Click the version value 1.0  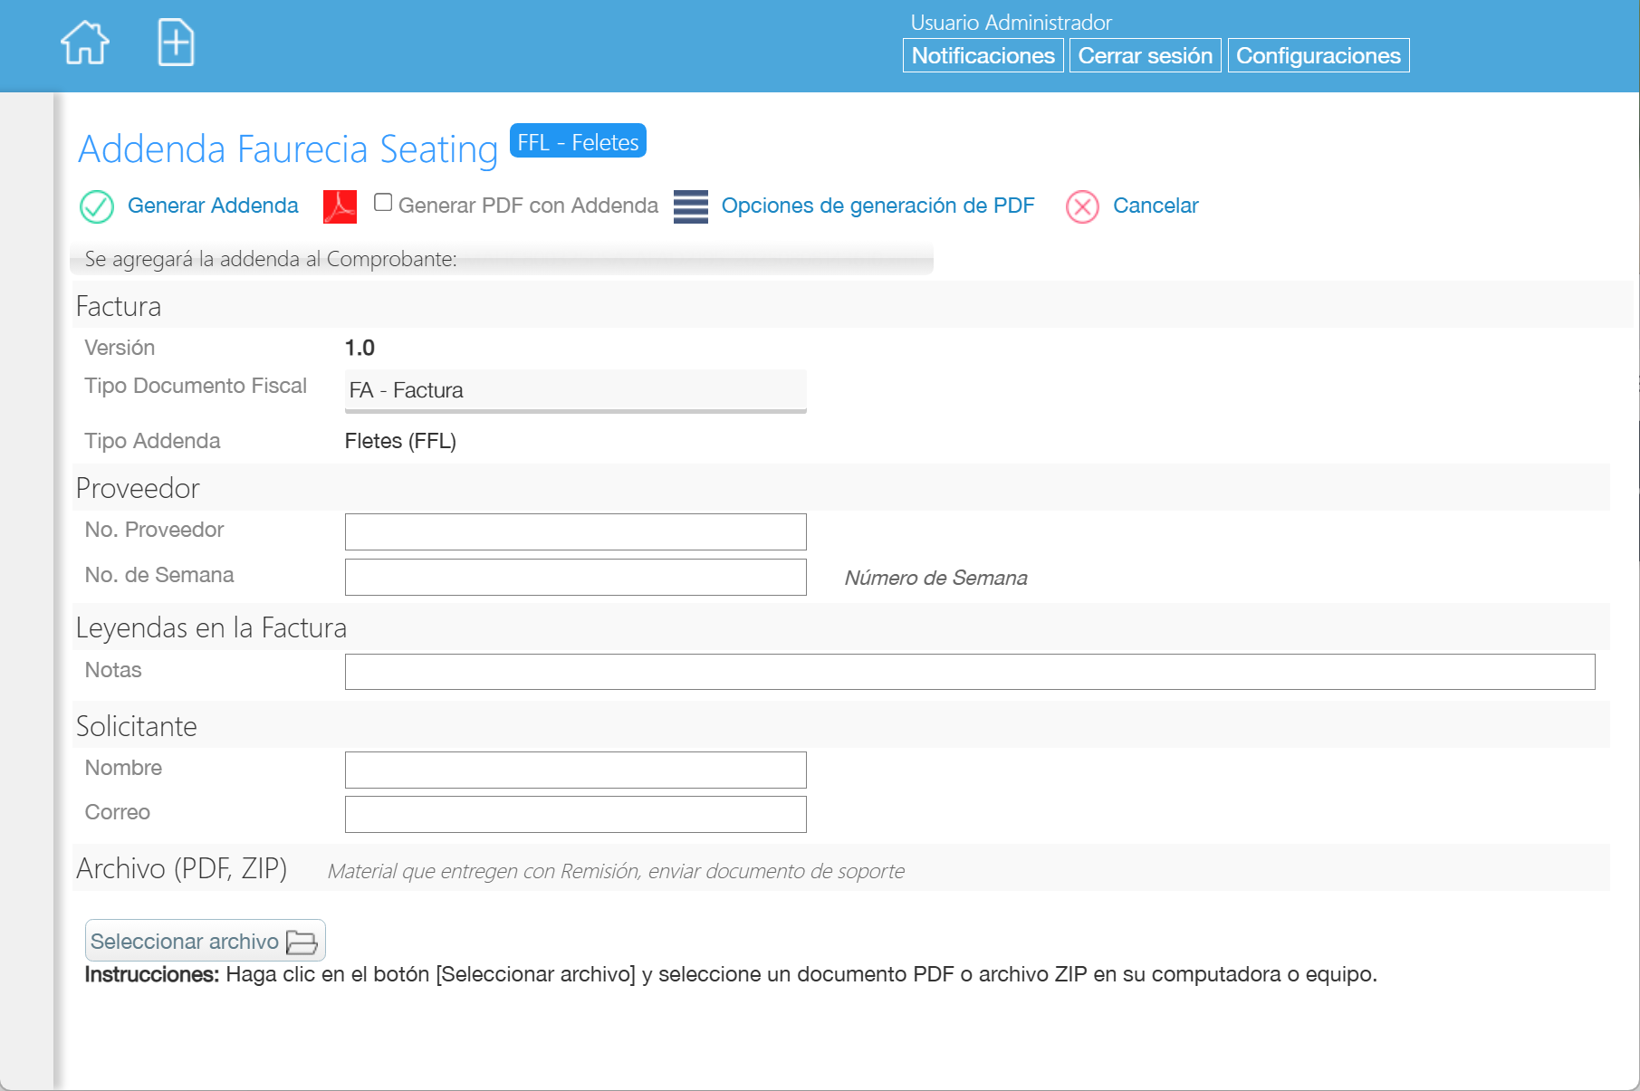pos(360,348)
